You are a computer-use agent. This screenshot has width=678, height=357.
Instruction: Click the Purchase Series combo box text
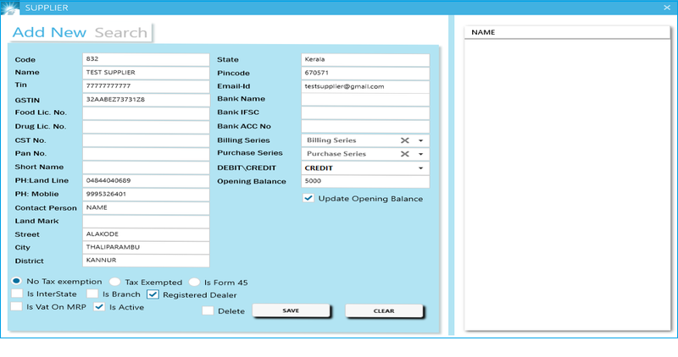coord(336,154)
